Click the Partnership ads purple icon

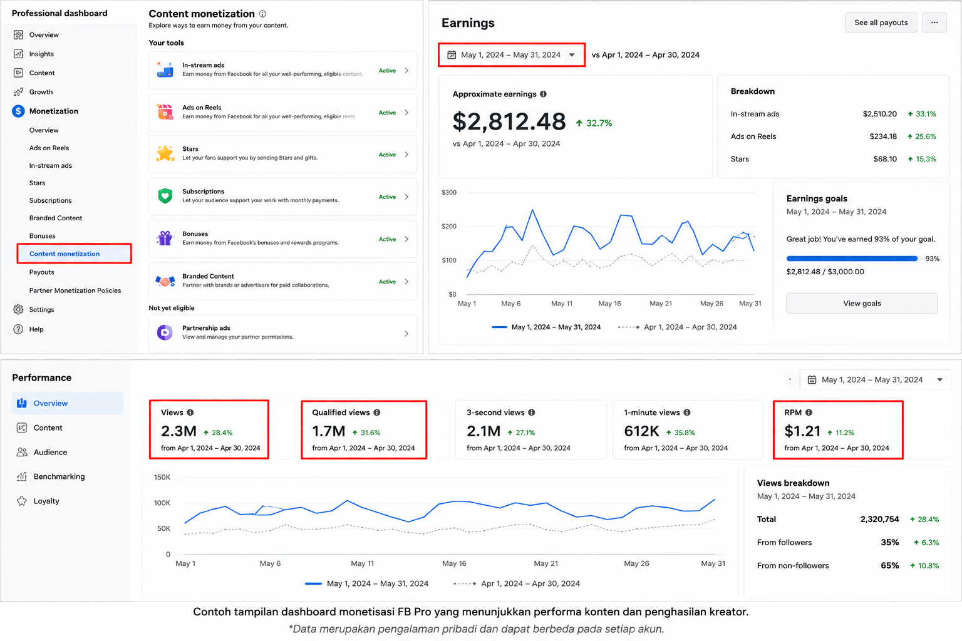(x=165, y=332)
